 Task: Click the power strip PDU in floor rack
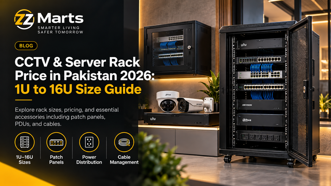pyautogui.click(x=260, y=136)
